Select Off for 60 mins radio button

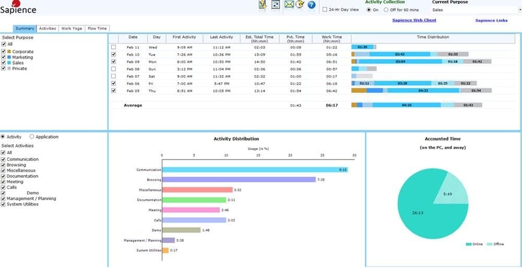[x=386, y=9]
